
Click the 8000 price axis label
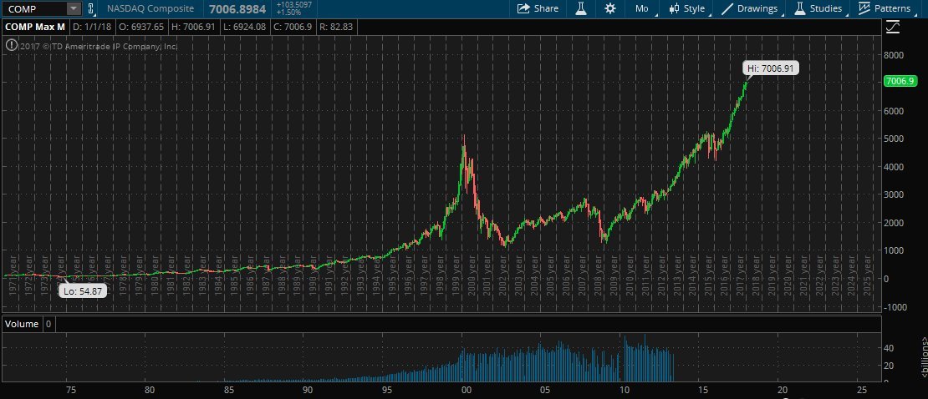pos(894,55)
